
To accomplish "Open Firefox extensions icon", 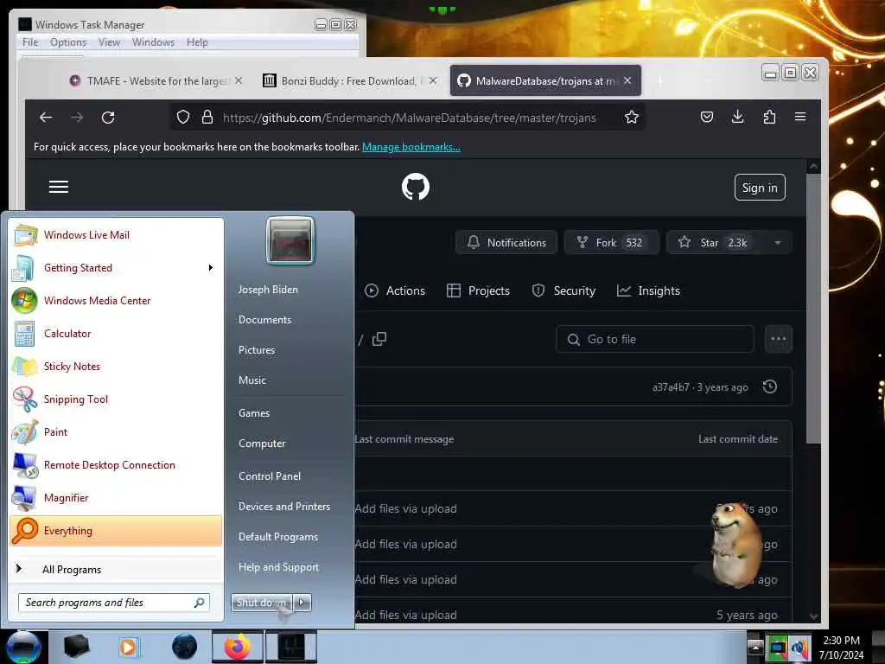I will pyautogui.click(x=769, y=117).
